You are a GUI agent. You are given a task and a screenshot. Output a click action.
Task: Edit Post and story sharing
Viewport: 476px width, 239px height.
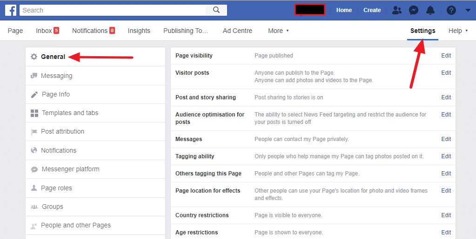[446, 97]
